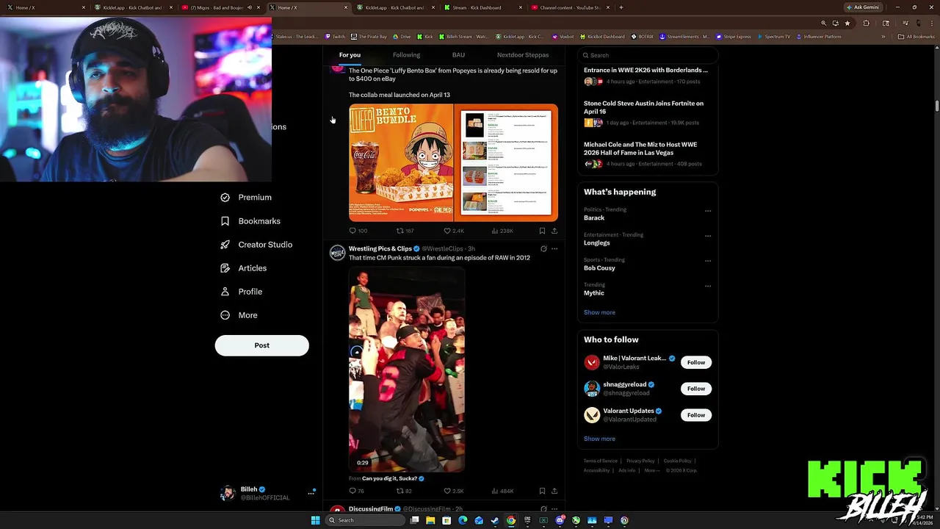The image size is (940, 529).
Task: View stats icon on Popeyes Luffy post
Action: [495, 231]
